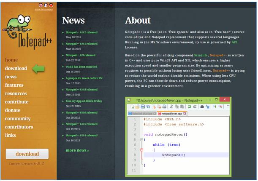Click the current version 6.9.2 text

click(x=27, y=163)
